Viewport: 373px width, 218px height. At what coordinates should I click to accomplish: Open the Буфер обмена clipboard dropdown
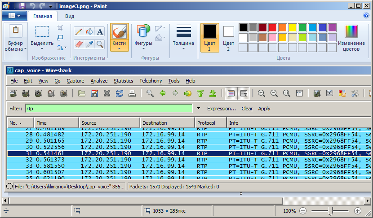pos(16,42)
